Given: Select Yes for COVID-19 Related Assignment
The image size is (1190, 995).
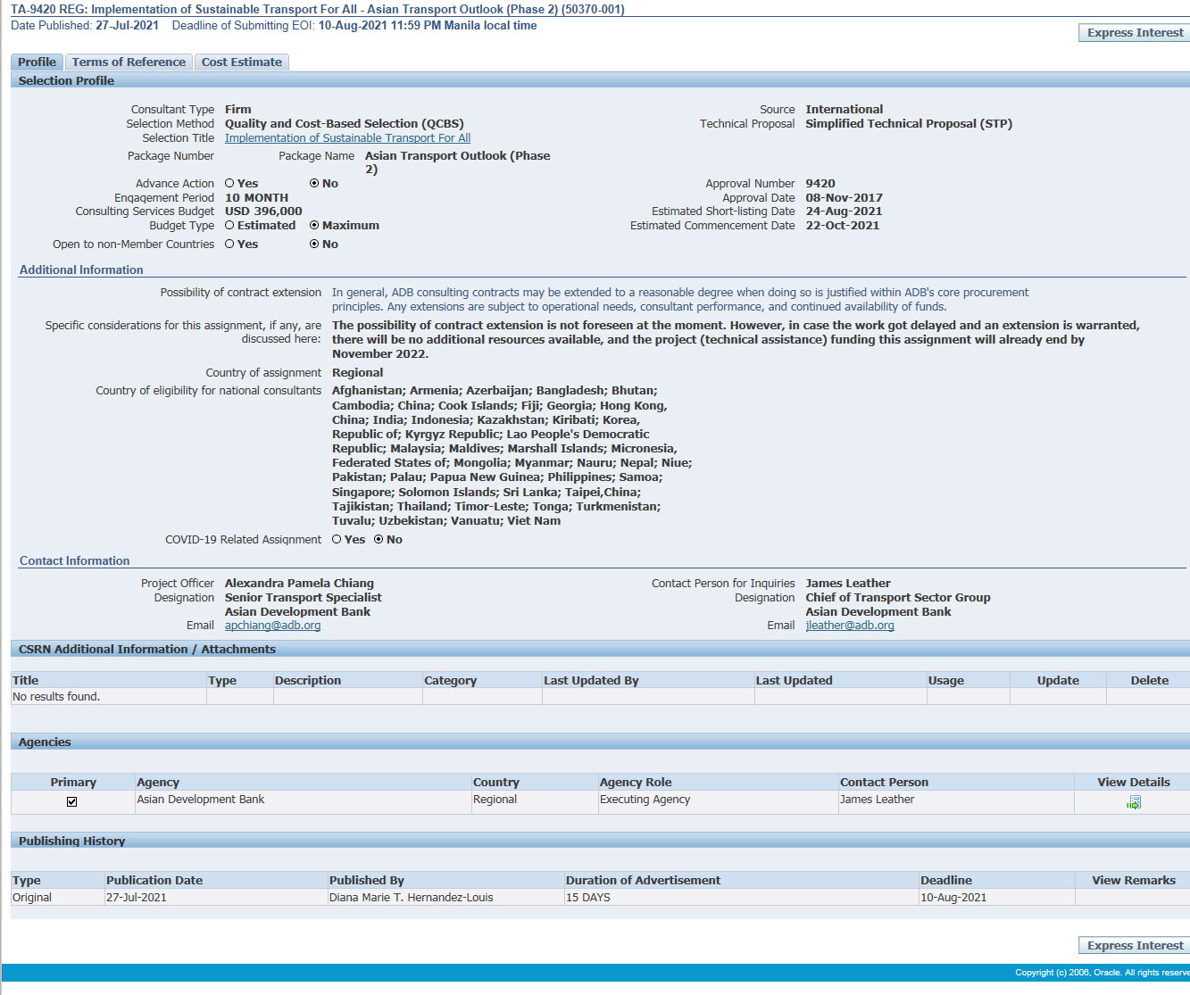Looking at the screenshot, I should tap(337, 540).
